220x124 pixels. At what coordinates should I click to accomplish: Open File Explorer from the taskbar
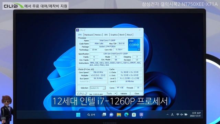point(119,115)
